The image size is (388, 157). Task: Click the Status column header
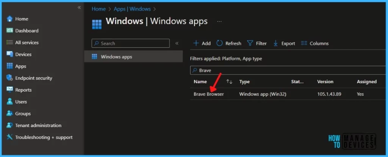click(297, 82)
